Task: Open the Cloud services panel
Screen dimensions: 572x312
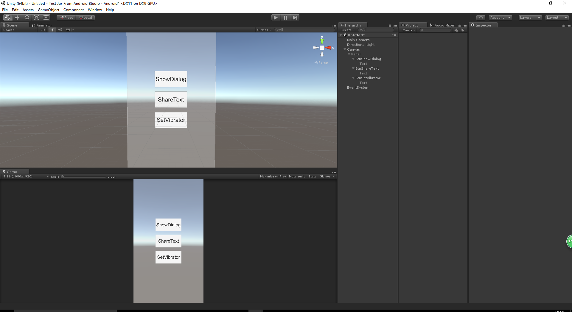Action: pyautogui.click(x=481, y=18)
